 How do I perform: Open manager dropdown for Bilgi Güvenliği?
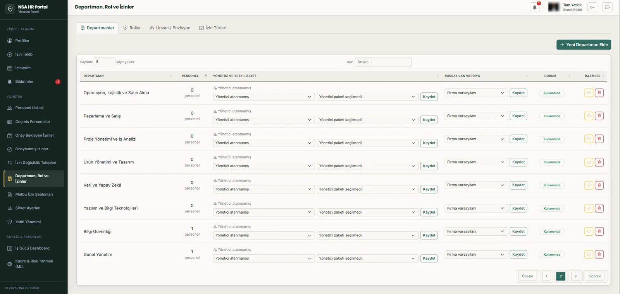tap(263, 235)
